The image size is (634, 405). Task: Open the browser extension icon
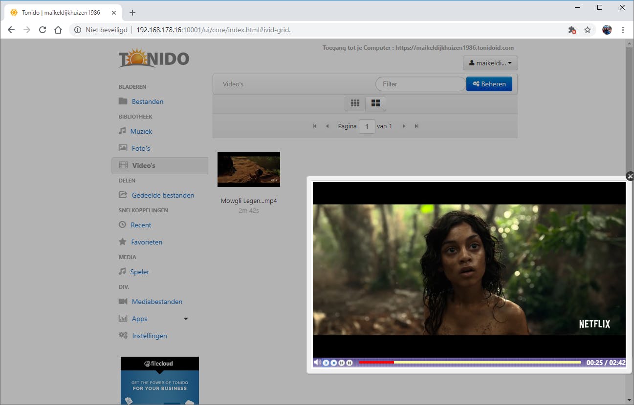(x=572, y=30)
